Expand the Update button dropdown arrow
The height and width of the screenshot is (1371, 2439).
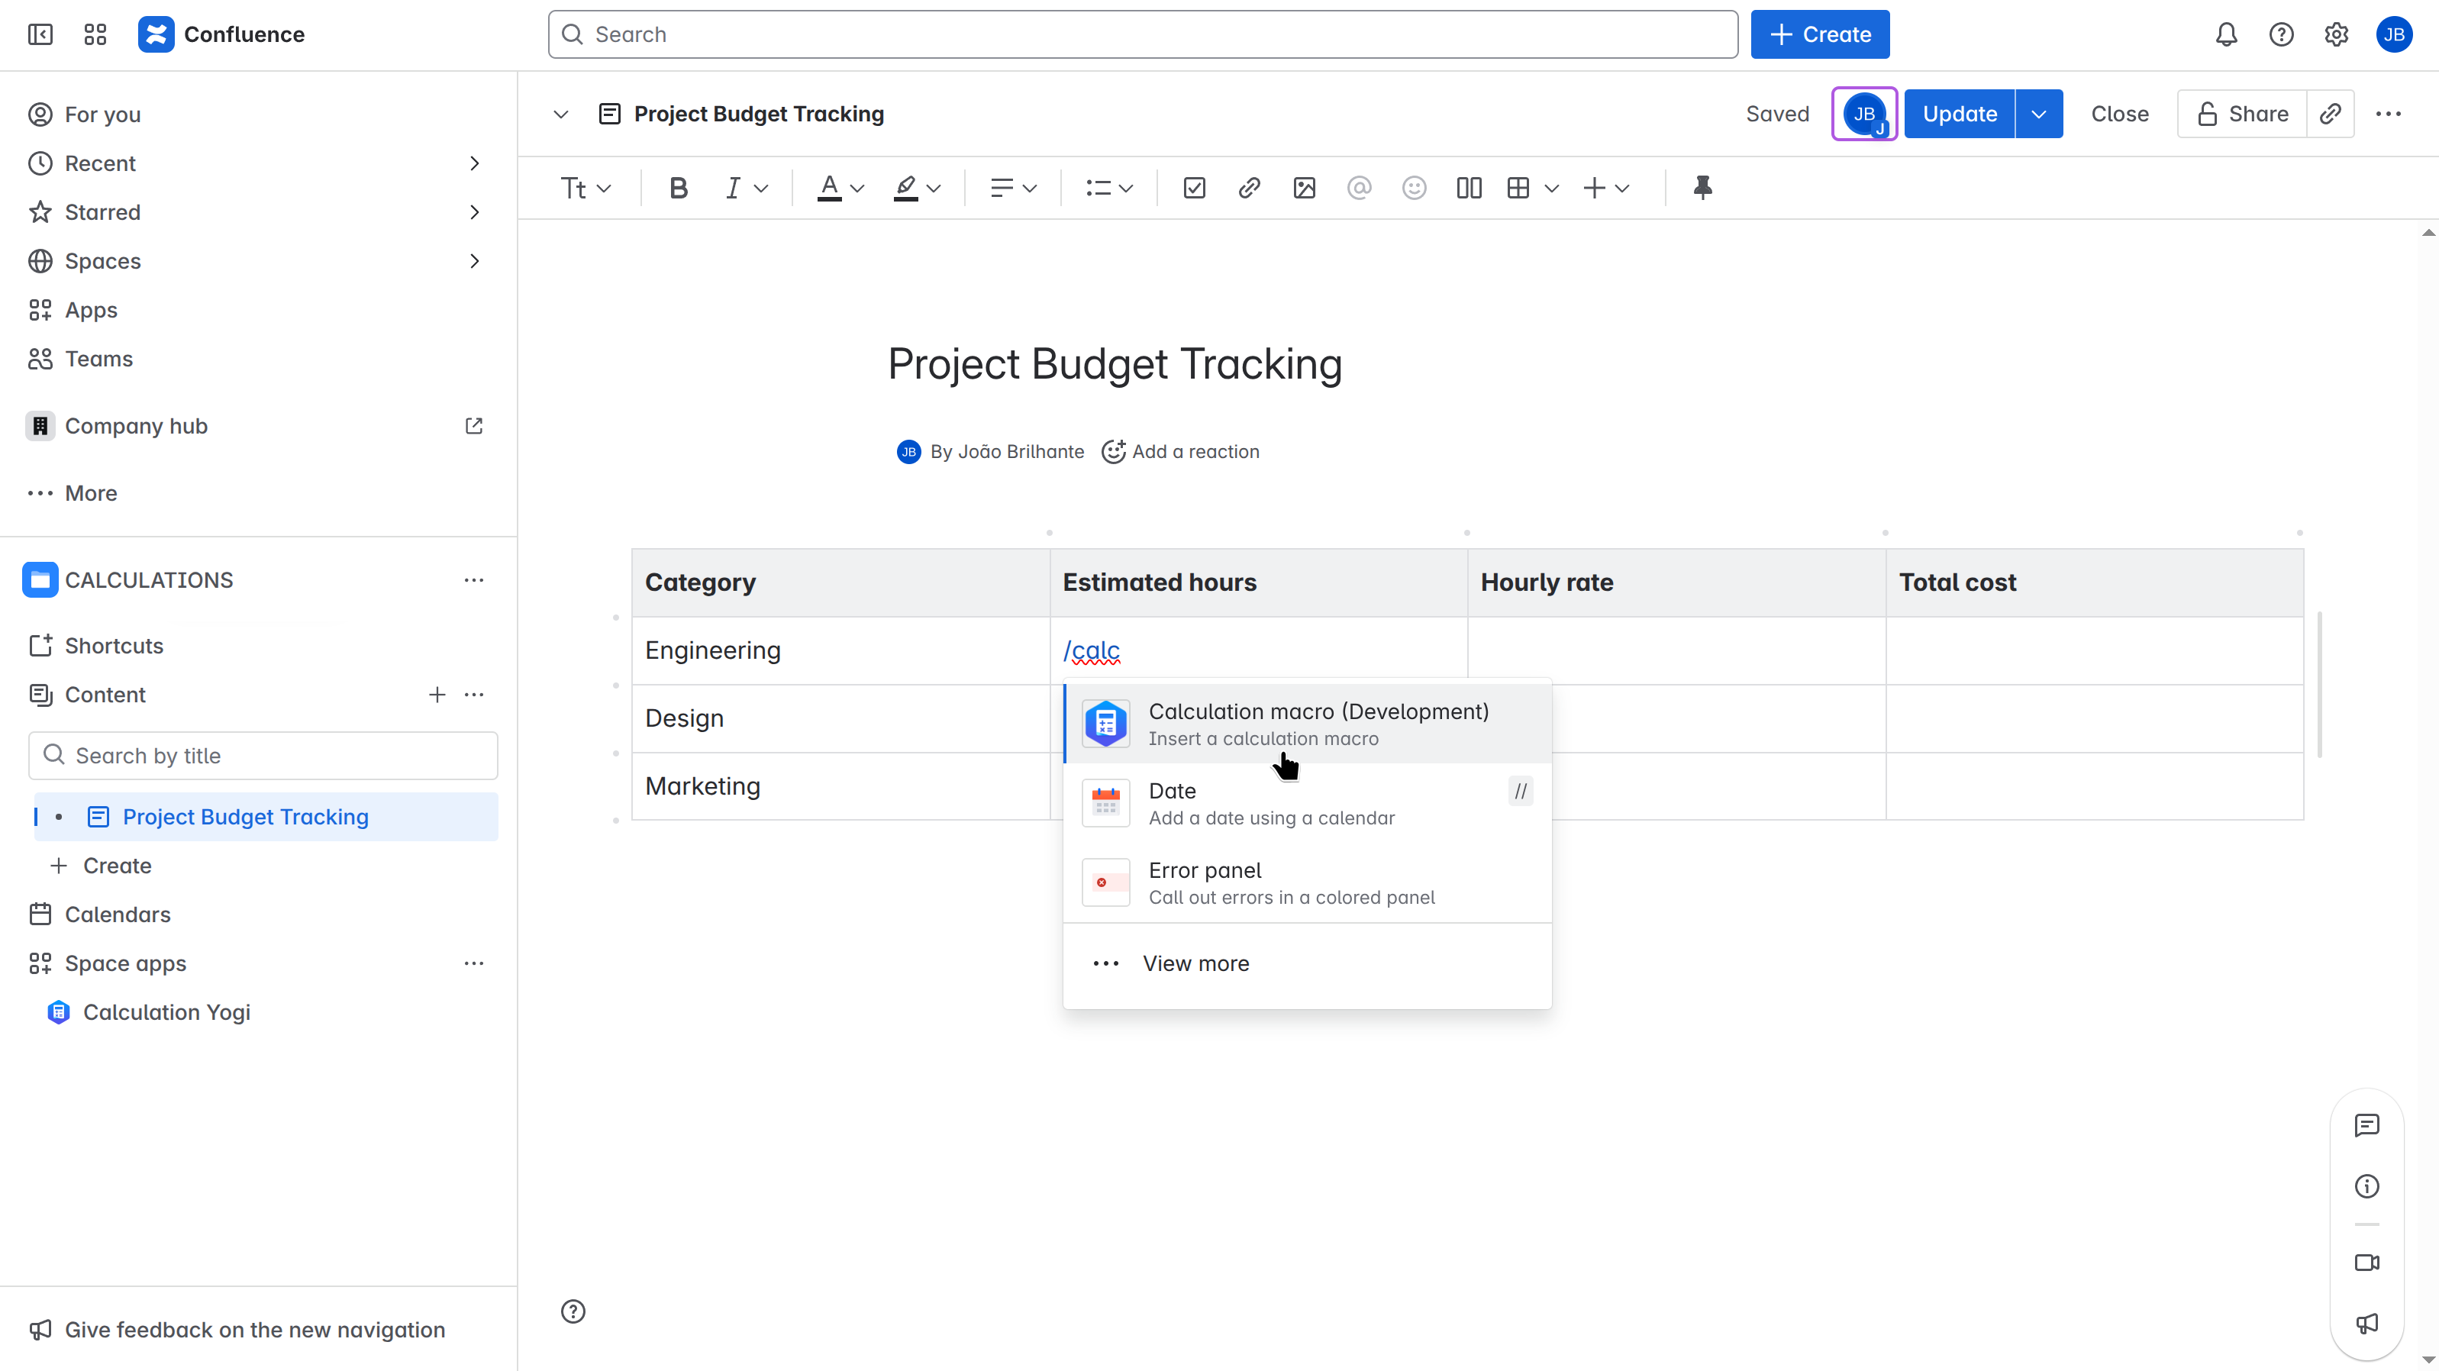click(2038, 114)
